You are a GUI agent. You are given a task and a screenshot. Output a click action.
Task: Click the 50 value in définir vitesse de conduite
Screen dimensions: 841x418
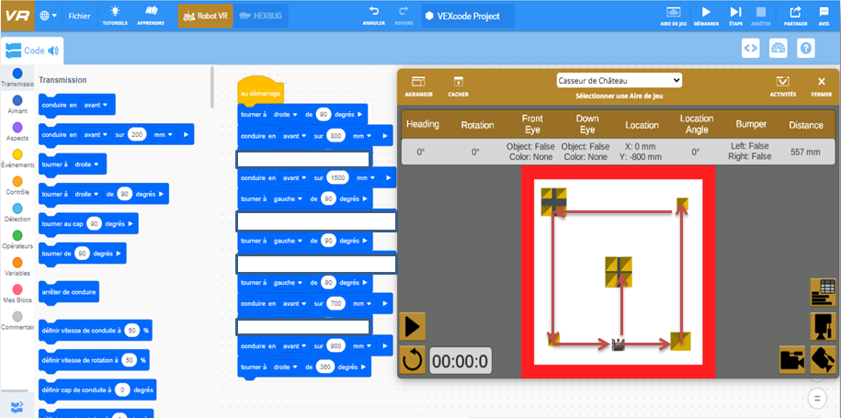(x=132, y=331)
